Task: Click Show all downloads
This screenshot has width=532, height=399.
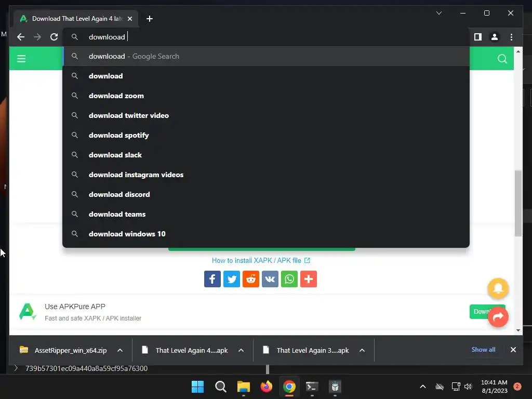Action: [x=483, y=350]
